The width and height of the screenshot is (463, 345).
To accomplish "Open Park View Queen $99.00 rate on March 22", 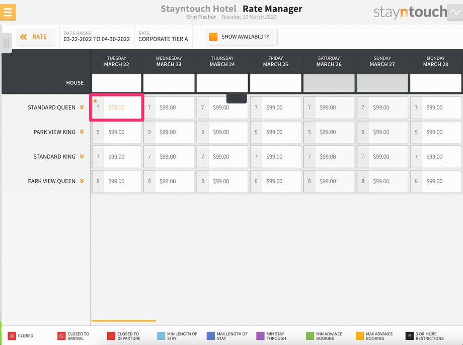I will pos(117,181).
